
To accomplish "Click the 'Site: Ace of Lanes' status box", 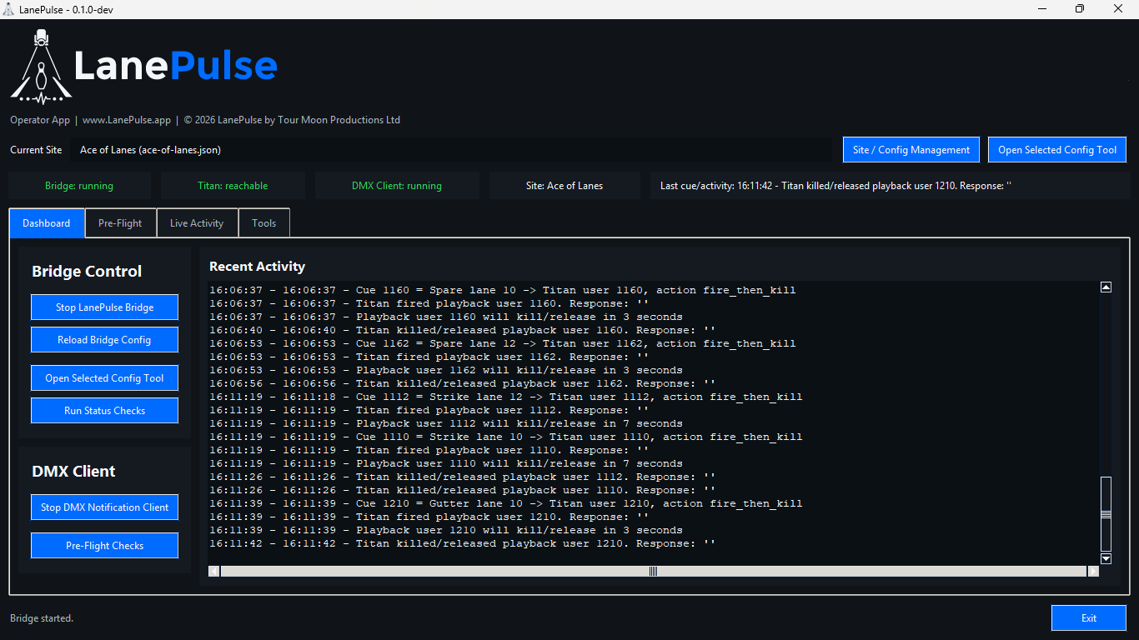I will (x=564, y=186).
